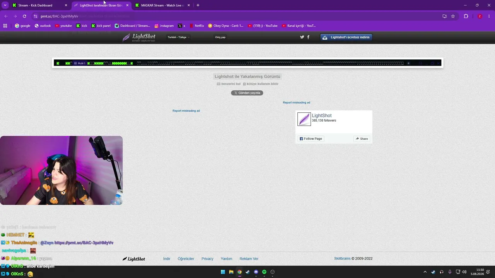Open the Kanal içeriği YouTube bookmark
Viewport: 495px width, 278px height.
pos(299,26)
